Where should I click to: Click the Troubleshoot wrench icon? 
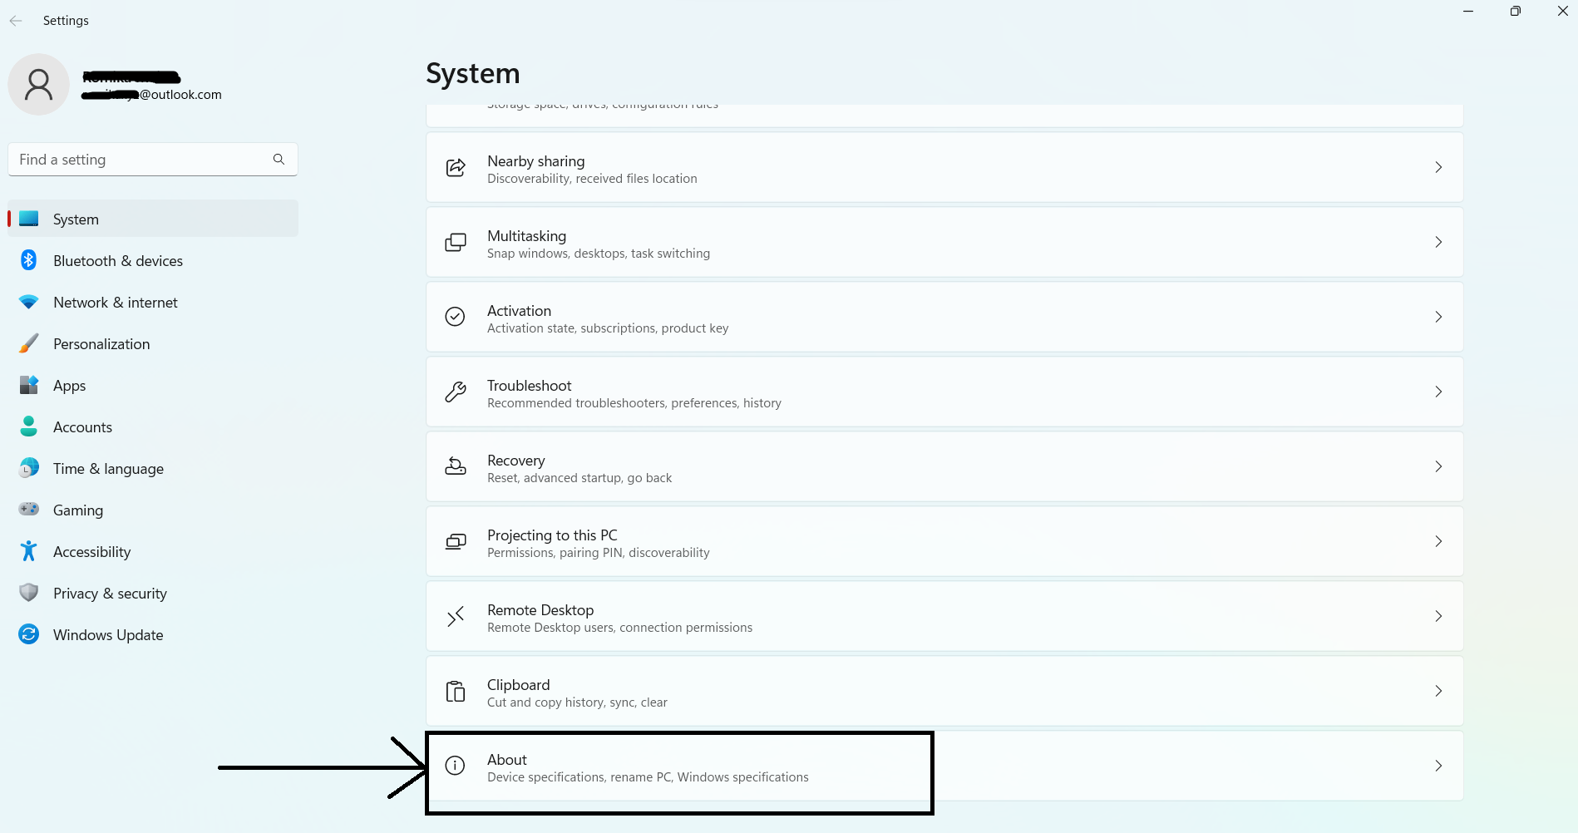point(456,392)
